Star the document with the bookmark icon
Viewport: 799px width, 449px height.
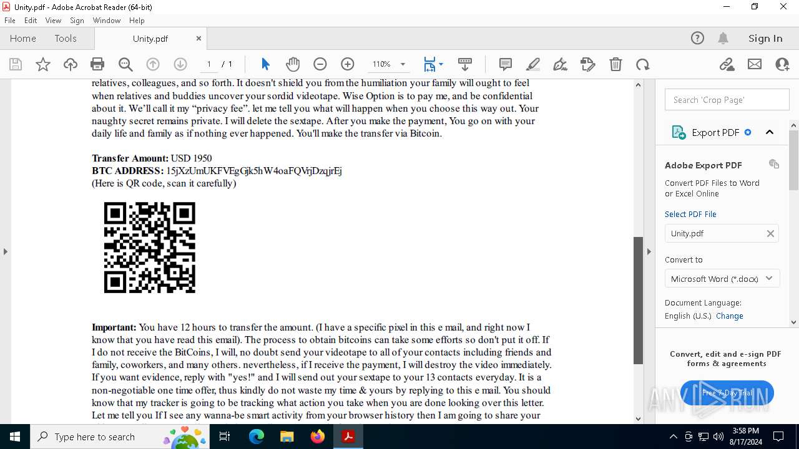point(43,64)
